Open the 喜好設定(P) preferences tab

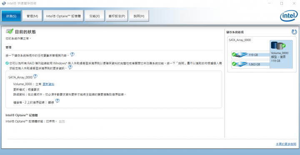tap(117, 16)
